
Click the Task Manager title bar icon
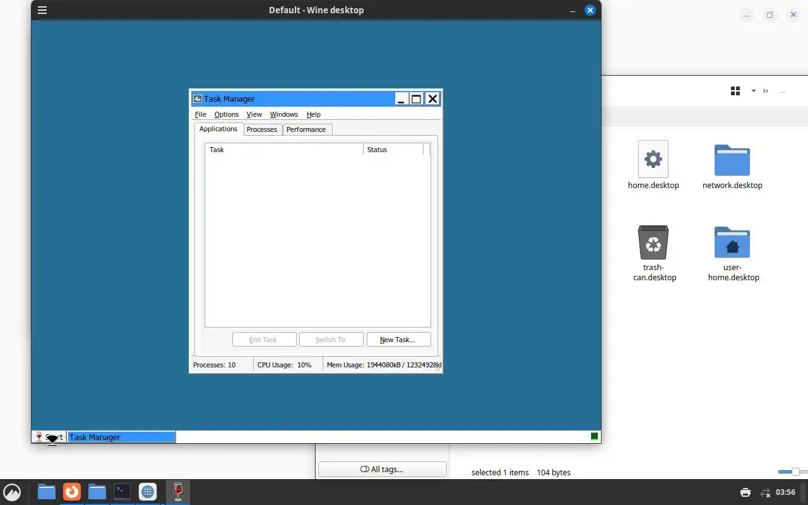pyautogui.click(x=197, y=99)
